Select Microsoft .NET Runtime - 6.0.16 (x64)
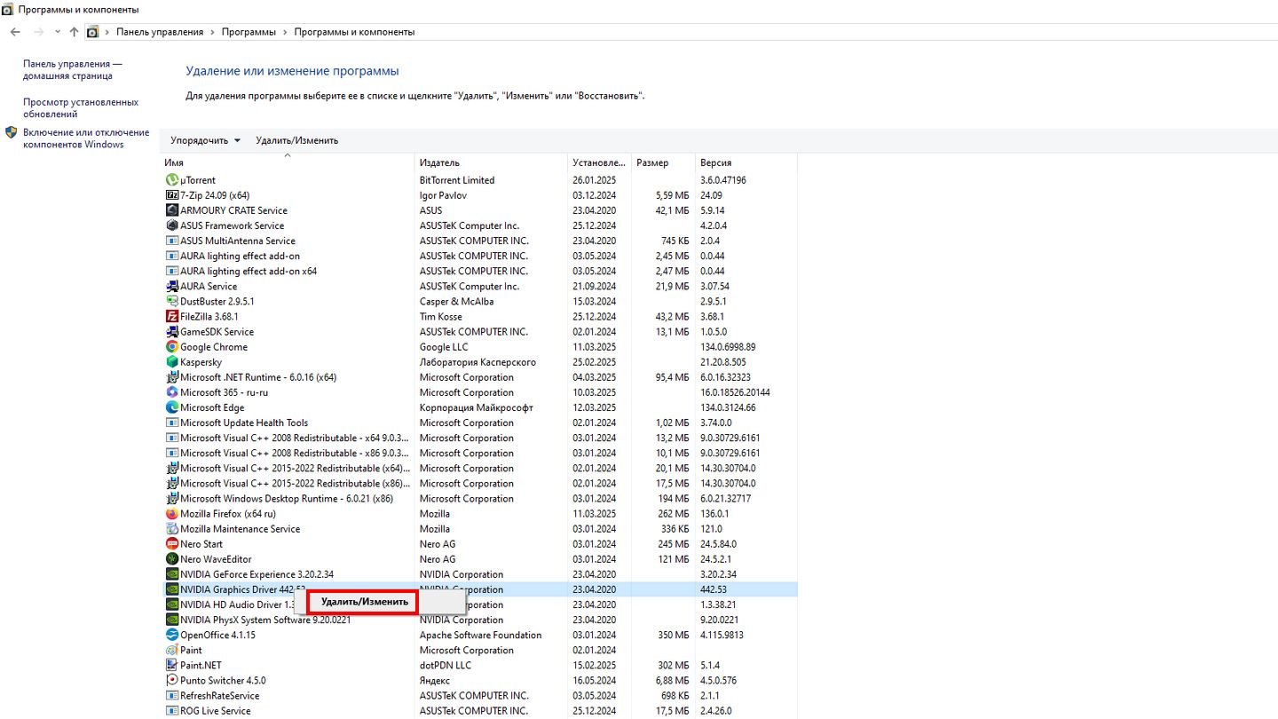 (479, 377)
